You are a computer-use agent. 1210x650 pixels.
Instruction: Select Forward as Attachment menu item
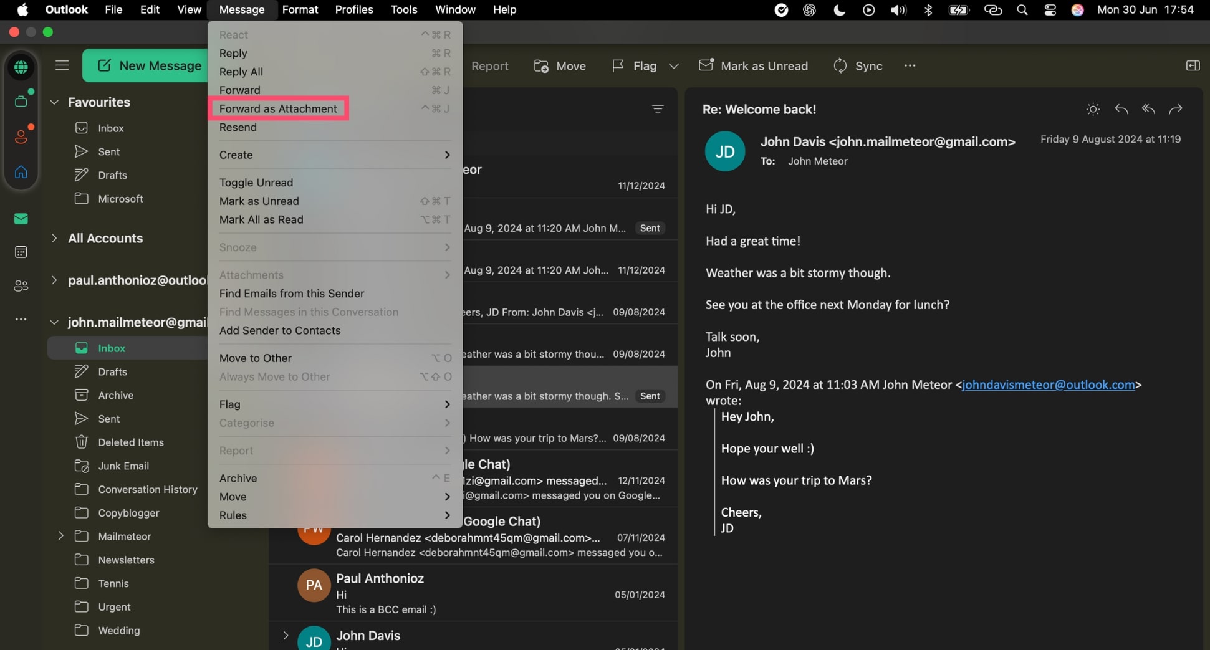(335, 108)
